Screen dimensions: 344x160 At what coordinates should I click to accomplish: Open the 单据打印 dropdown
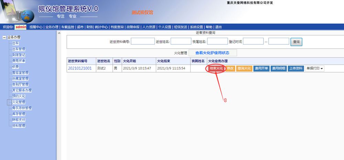(x=314, y=68)
